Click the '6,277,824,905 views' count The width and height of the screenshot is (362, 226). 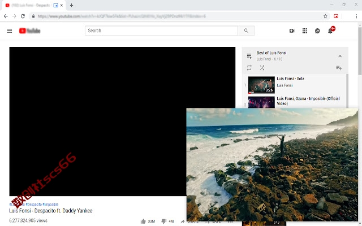(x=28, y=220)
